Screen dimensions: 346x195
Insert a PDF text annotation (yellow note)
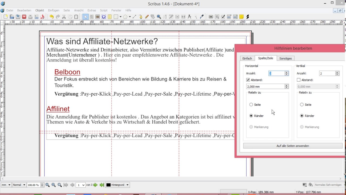coord(241,17)
